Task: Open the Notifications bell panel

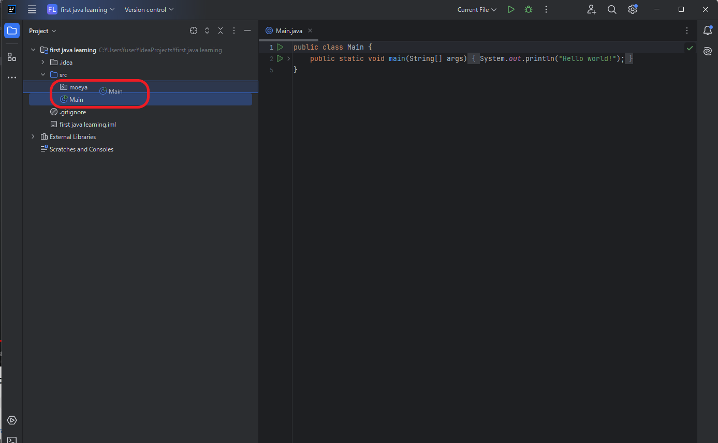Action: (x=708, y=31)
